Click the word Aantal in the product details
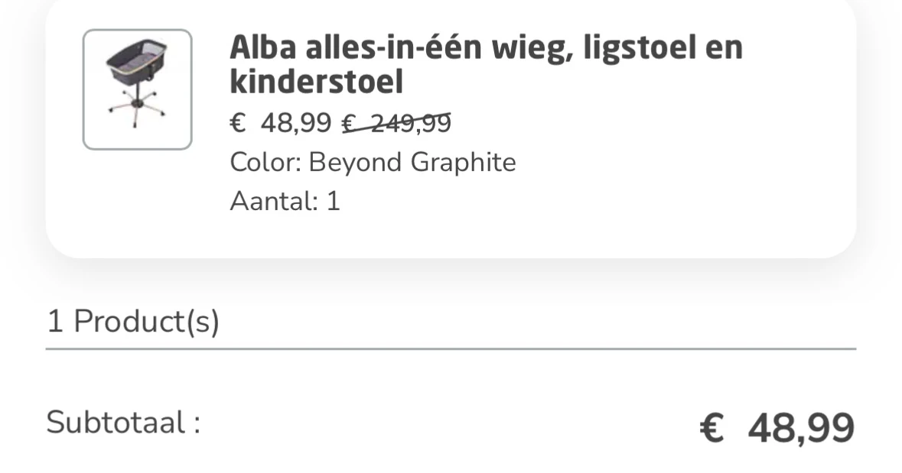 pyautogui.click(x=272, y=201)
